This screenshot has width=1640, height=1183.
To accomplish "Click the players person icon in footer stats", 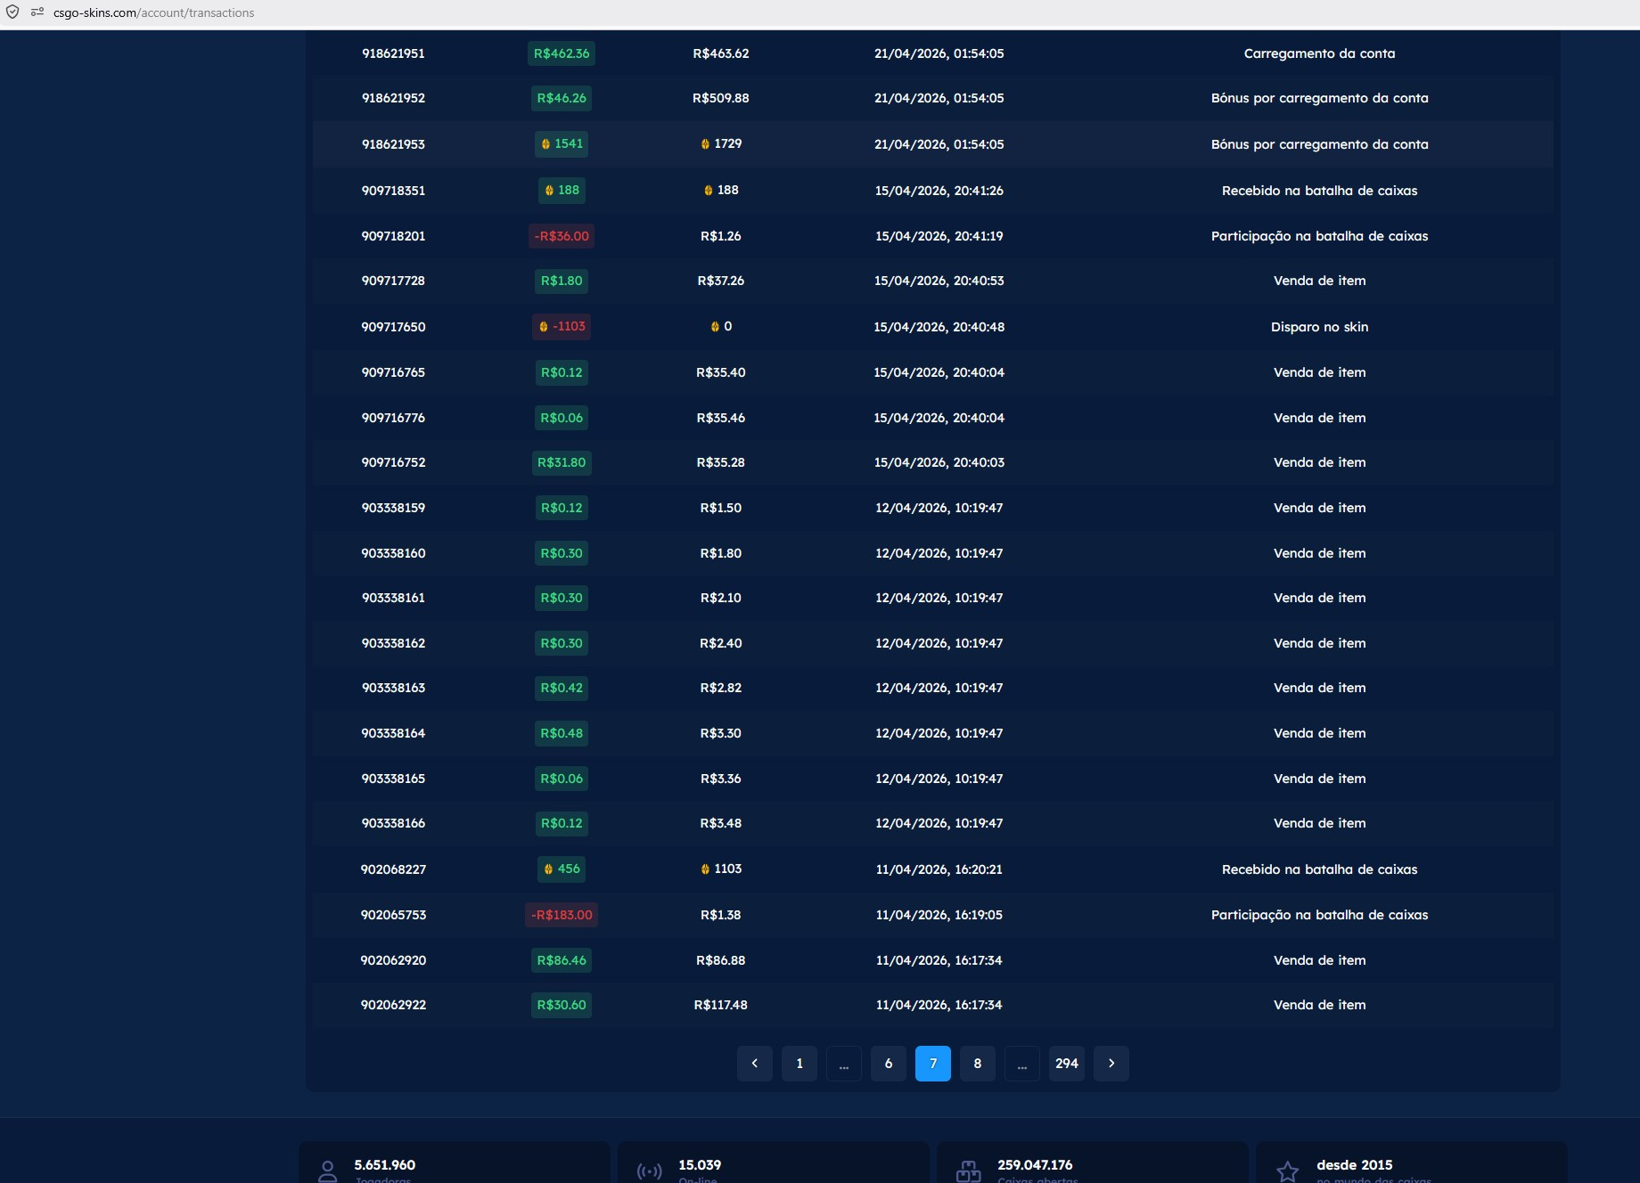I will click(328, 1171).
